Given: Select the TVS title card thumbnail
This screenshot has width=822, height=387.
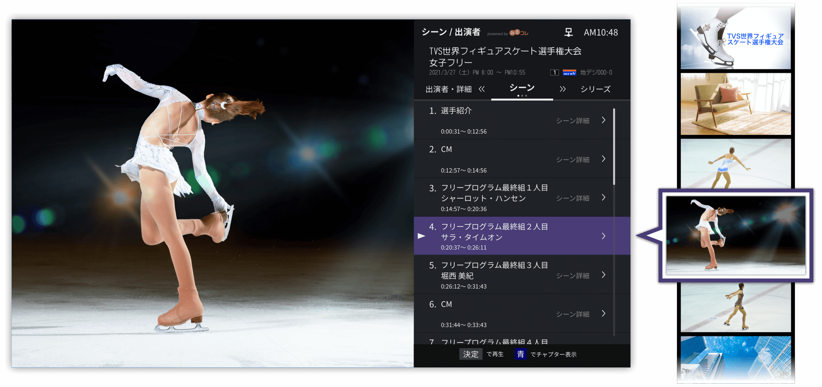Looking at the screenshot, I should point(736,37).
